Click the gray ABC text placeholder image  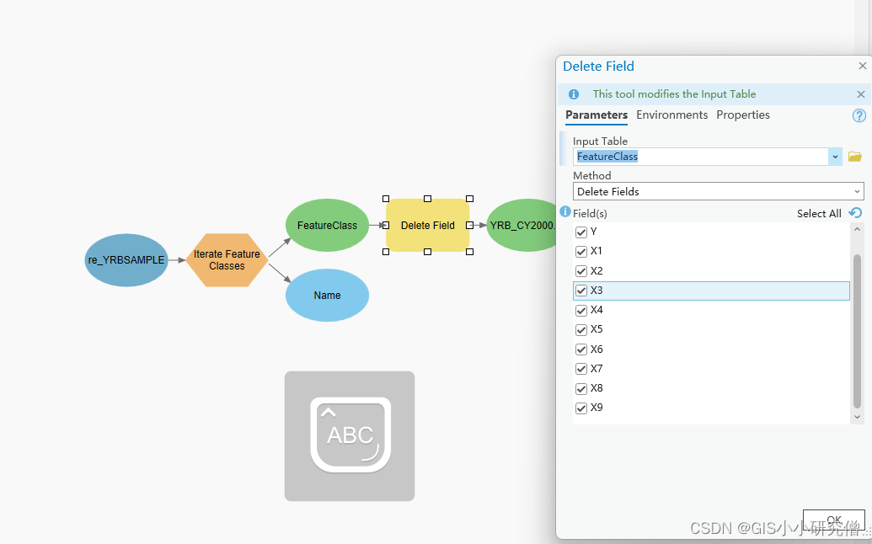(350, 436)
